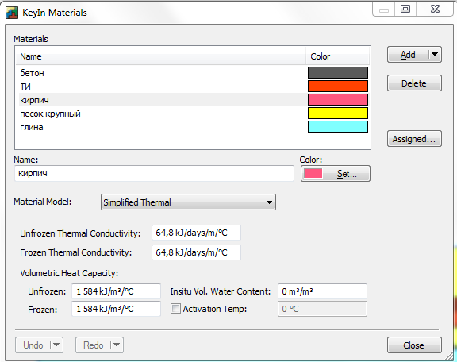Click the Insitu Vol. Water Content field
Viewport: 457px width, 362px height.
click(322, 291)
